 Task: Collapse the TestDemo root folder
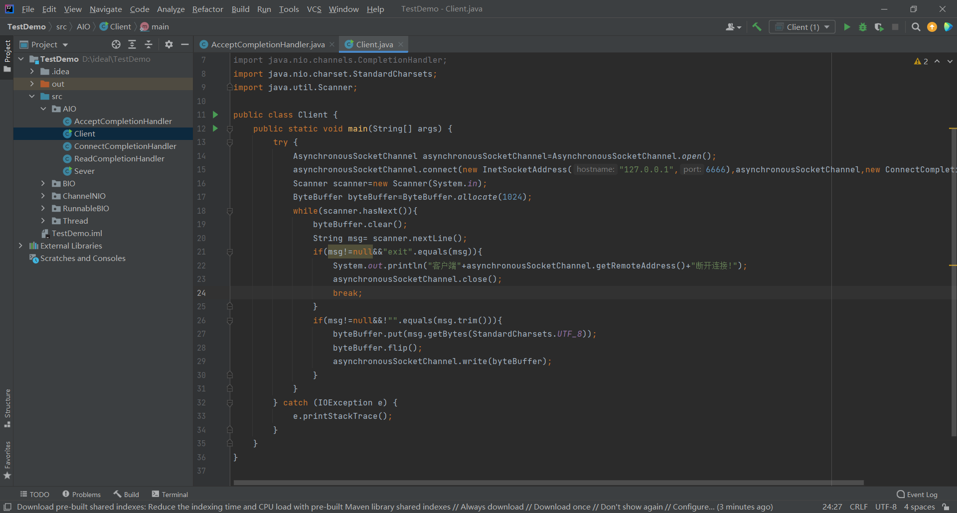(x=21, y=59)
